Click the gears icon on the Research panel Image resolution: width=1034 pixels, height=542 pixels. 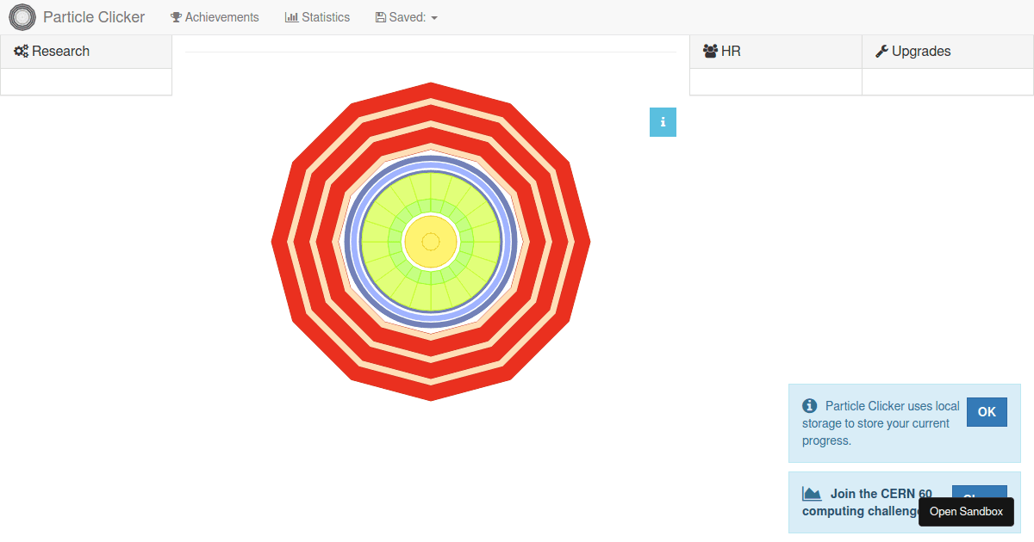click(x=21, y=52)
